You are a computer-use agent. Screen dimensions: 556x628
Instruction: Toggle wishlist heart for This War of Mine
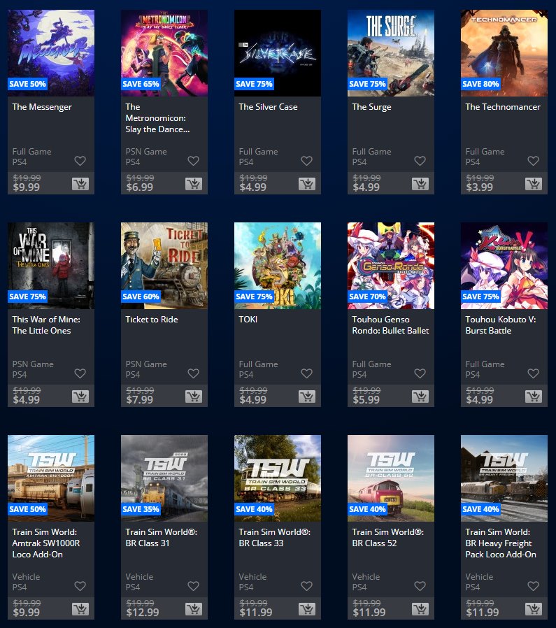click(x=80, y=373)
